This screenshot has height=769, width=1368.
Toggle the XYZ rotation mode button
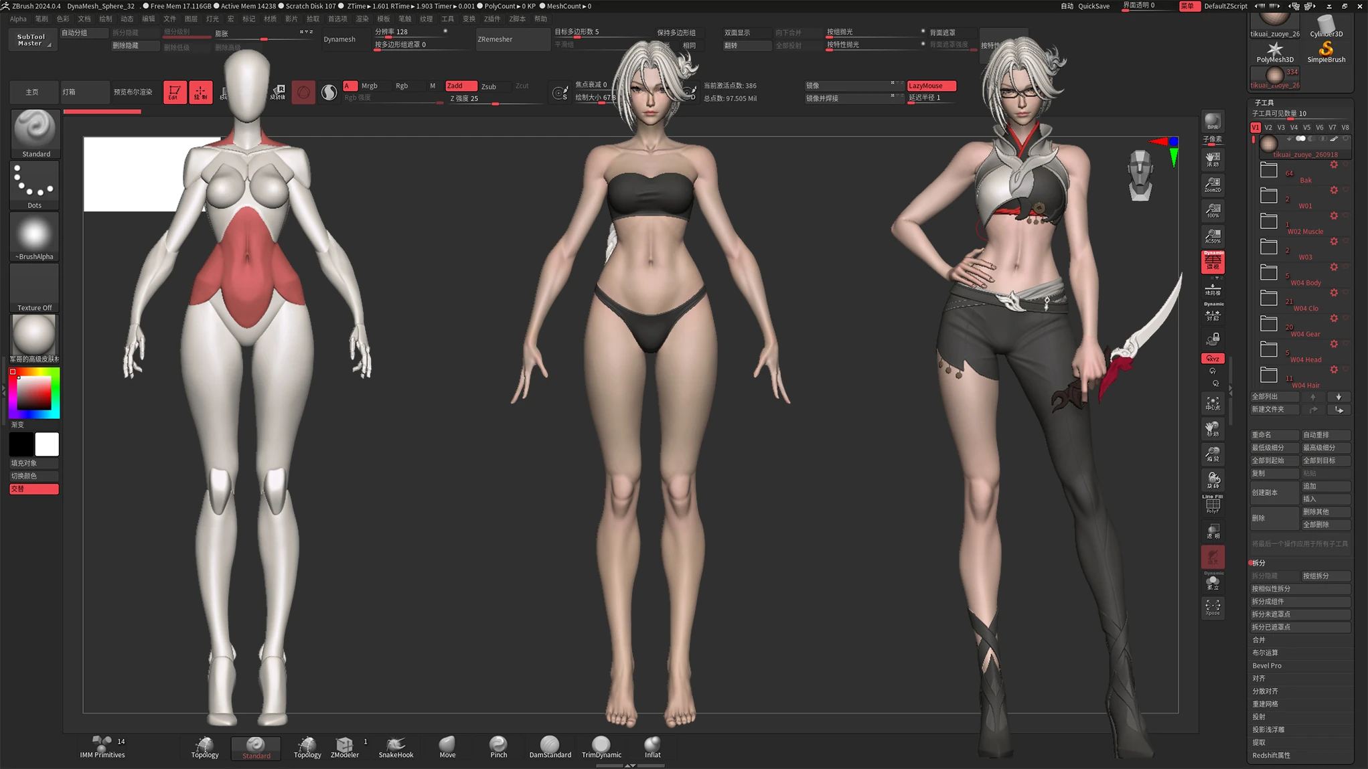(x=1213, y=359)
